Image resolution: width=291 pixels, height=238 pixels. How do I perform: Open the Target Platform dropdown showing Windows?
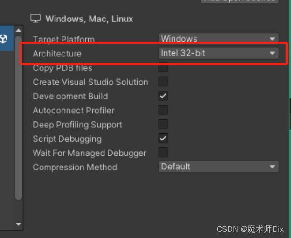[218, 39]
